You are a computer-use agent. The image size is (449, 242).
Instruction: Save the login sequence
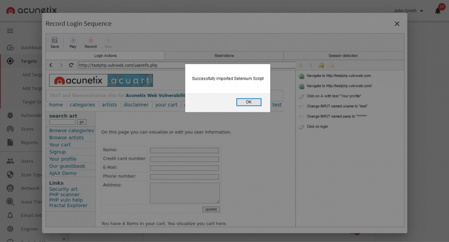coord(55,42)
